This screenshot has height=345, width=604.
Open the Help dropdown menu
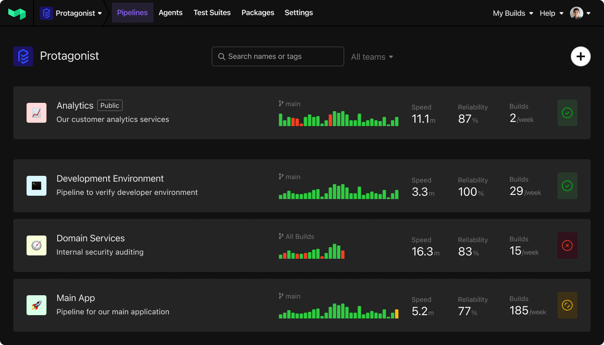coord(551,13)
